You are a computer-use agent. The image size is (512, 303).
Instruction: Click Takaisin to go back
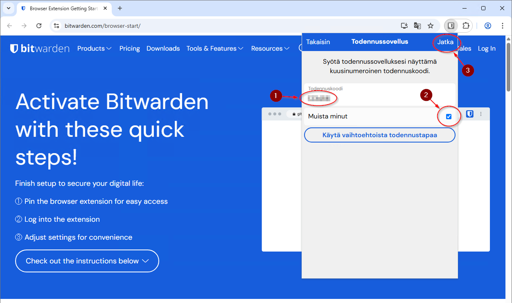pos(318,42)
